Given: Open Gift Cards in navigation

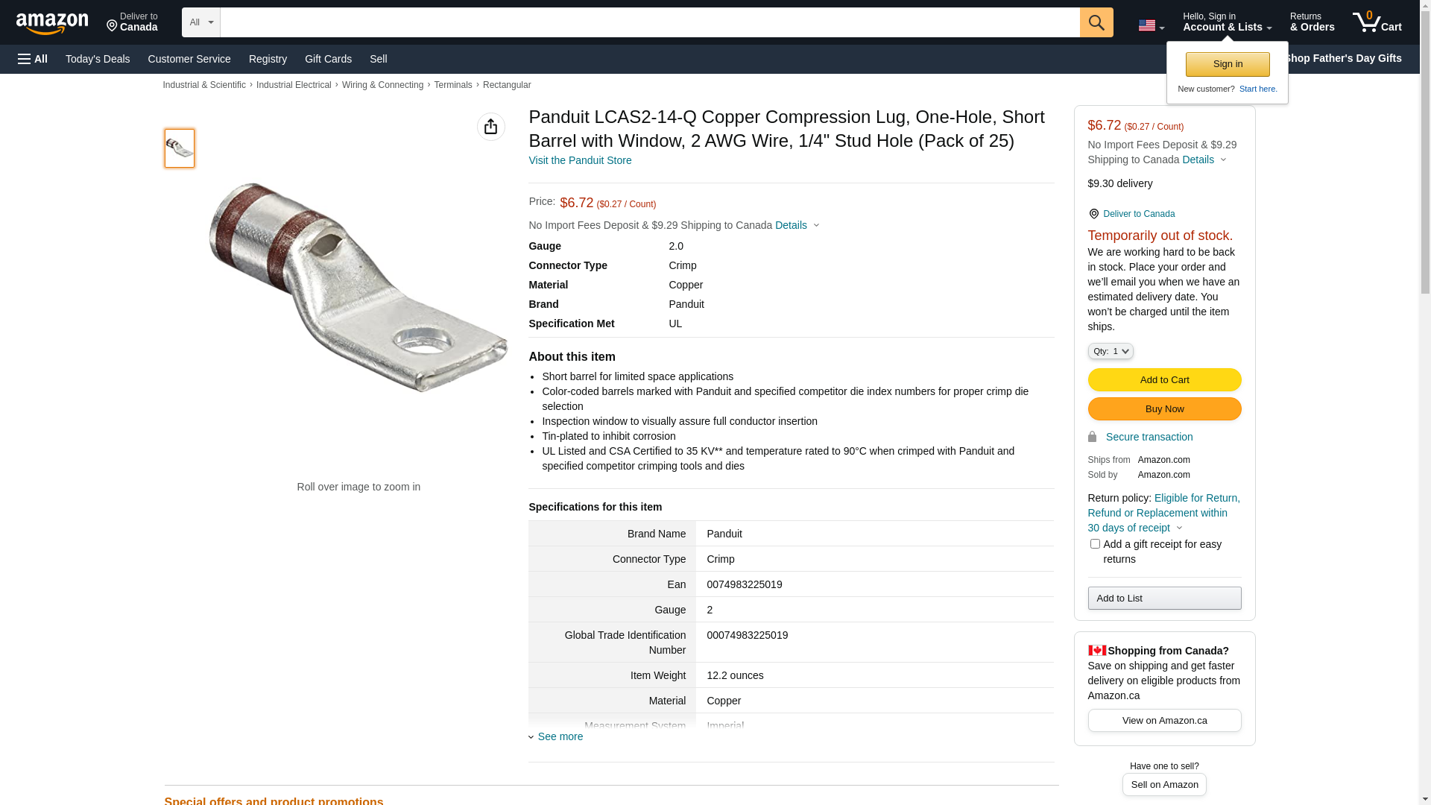Looking at the screenshot, I should (328, 59).
